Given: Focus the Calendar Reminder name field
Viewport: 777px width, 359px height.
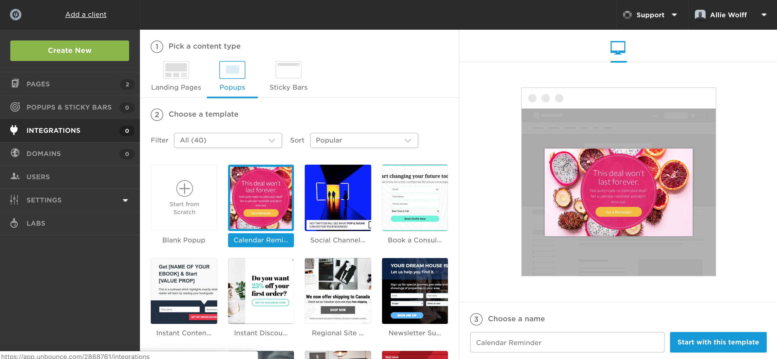Looking at the screenshot, I should coord(567,343).
